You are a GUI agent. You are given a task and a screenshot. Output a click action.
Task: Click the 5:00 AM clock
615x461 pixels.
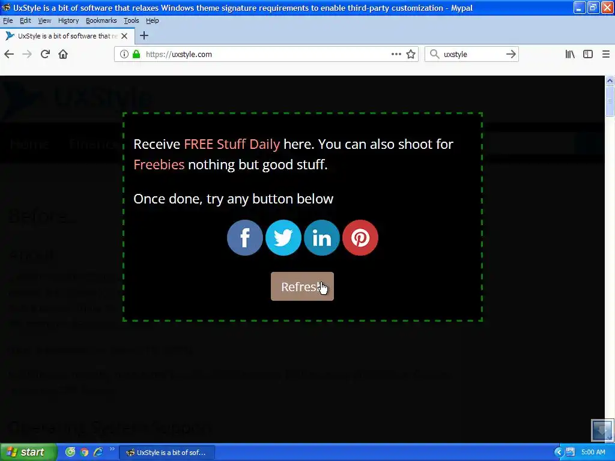coord(593,453)
